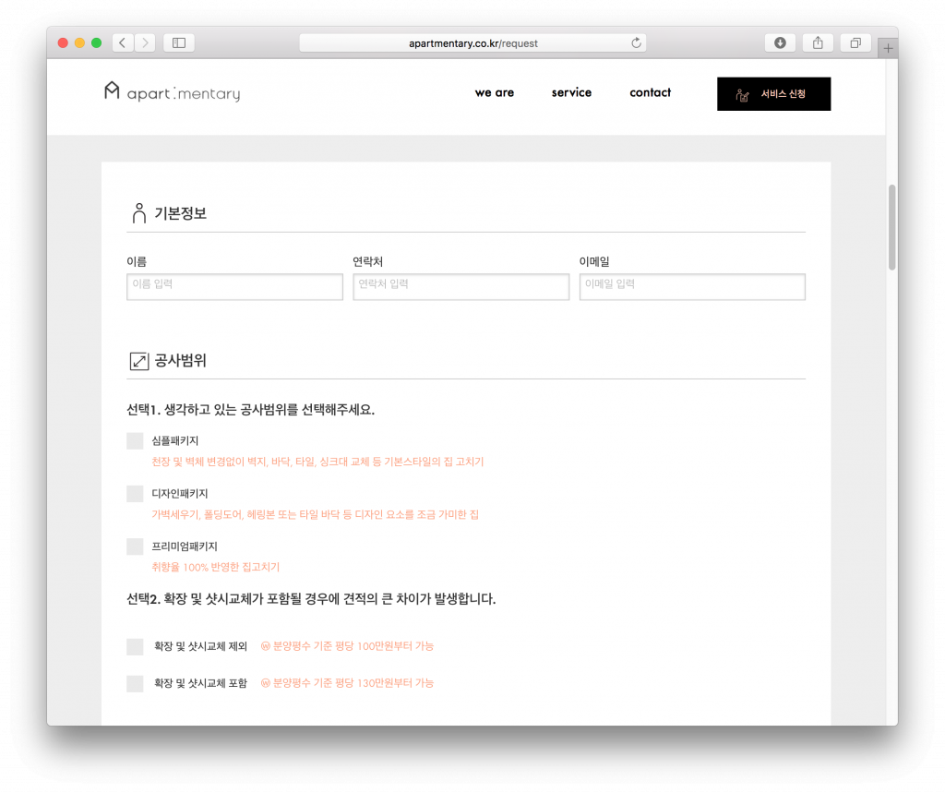Click the 선택1 공사범위 question text

251,410
